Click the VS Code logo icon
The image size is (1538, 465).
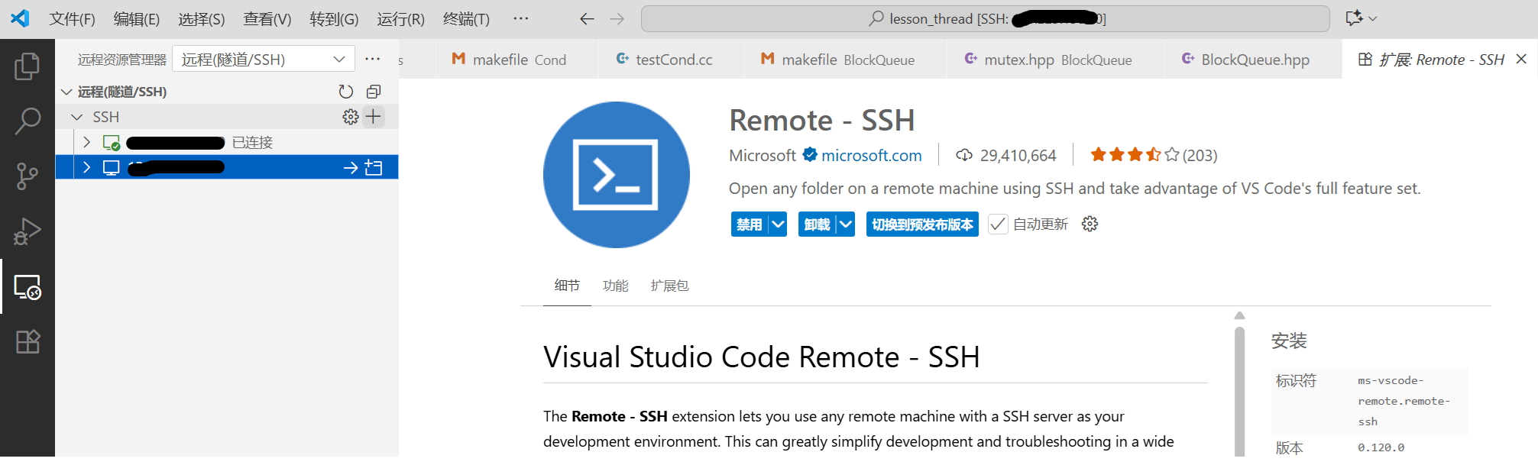point(21,18)
